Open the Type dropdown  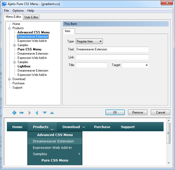89,41
